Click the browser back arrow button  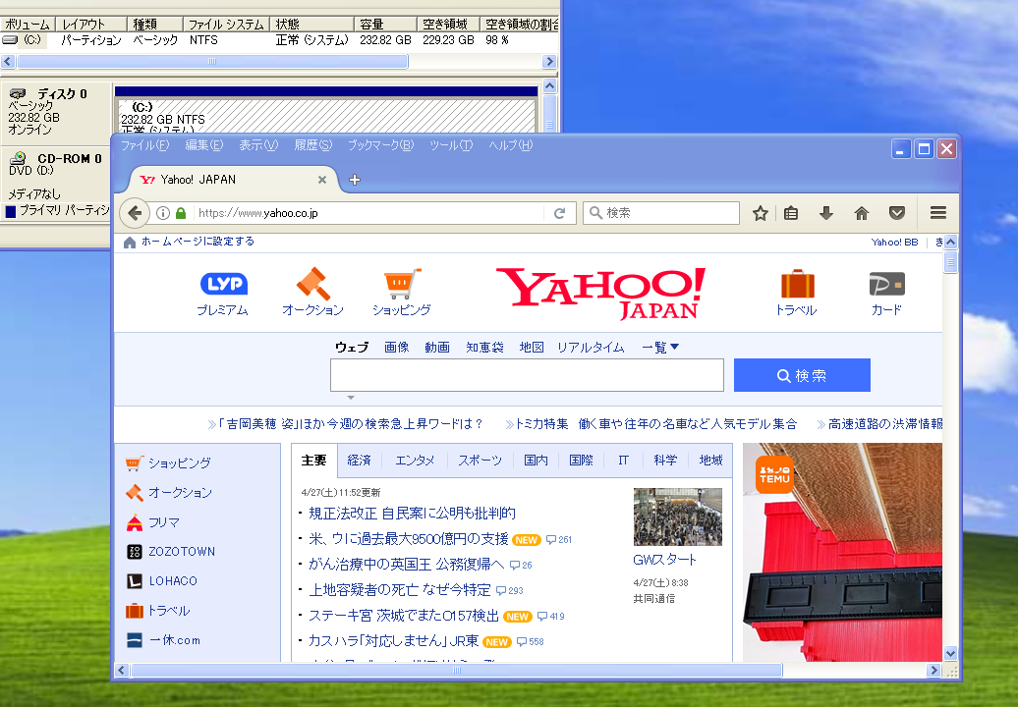[x=135, y=213]
